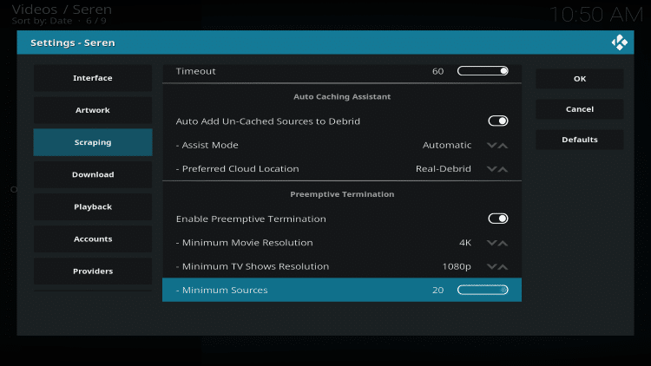Click Assist Mode down arrow
Viewport: 651px width, 366px height.
coord(491,145)
